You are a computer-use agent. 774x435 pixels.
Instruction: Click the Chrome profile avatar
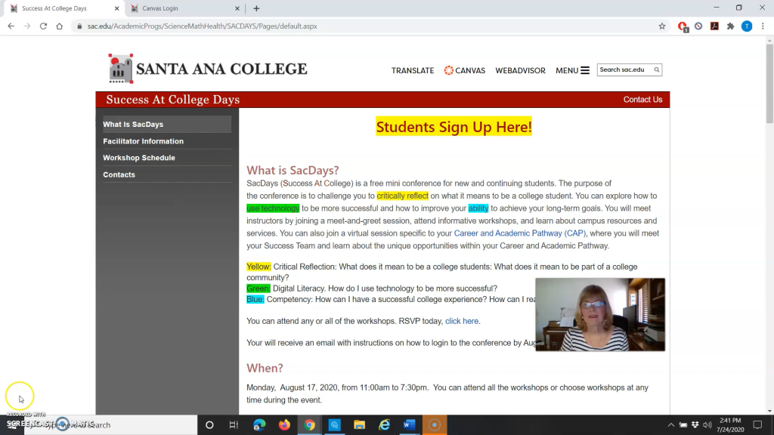pyautogui.click(x=746, y=26)
